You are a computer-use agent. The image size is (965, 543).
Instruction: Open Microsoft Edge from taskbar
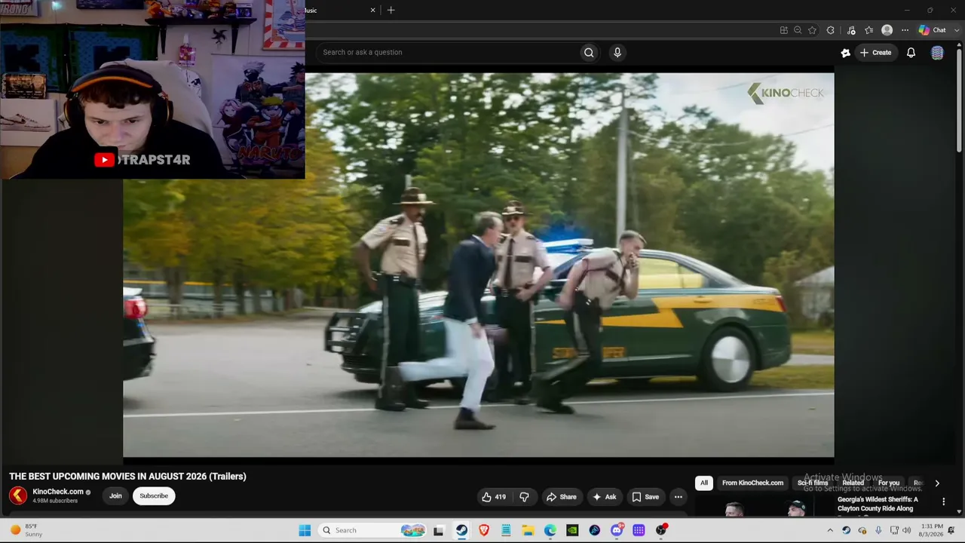coord(550,530)
